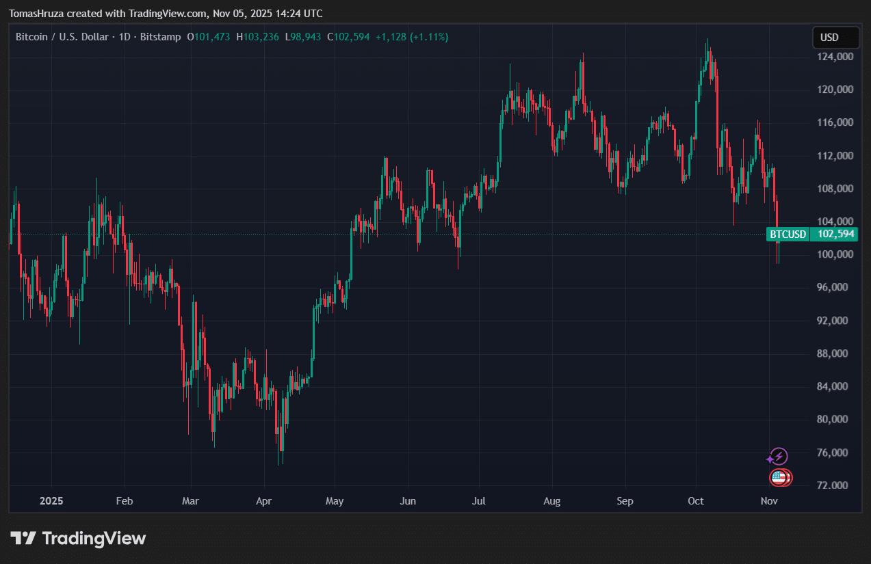Click the 124,000 price axis label
Image resolution: width=871 pixels, height=564 pixels.
point(835,57)
